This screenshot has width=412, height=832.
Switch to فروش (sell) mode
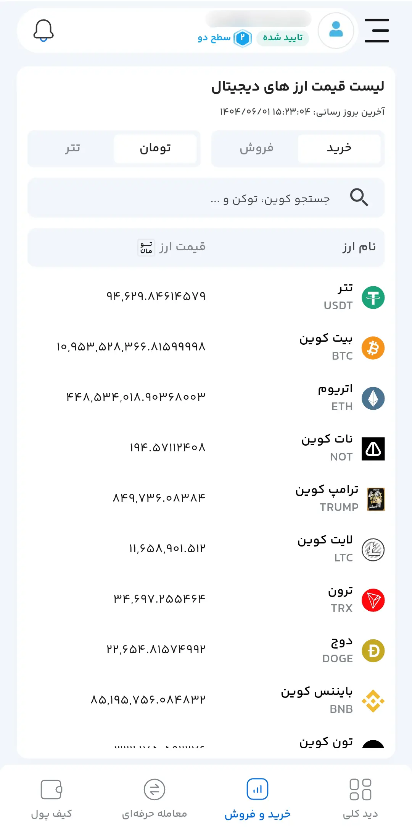pos(256,149)
